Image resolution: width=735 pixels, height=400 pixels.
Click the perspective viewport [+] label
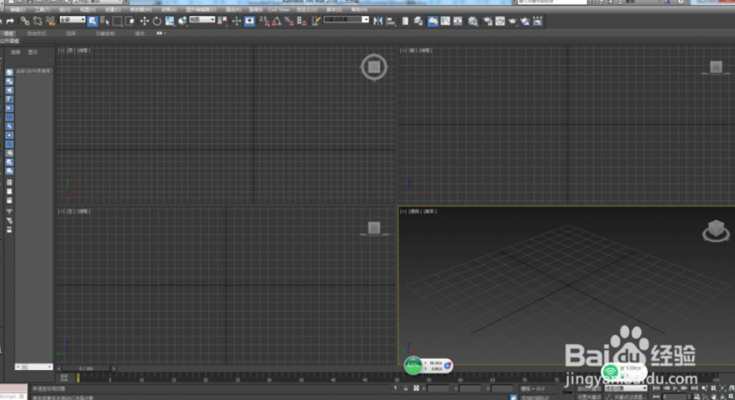click(x=403, y=211)
